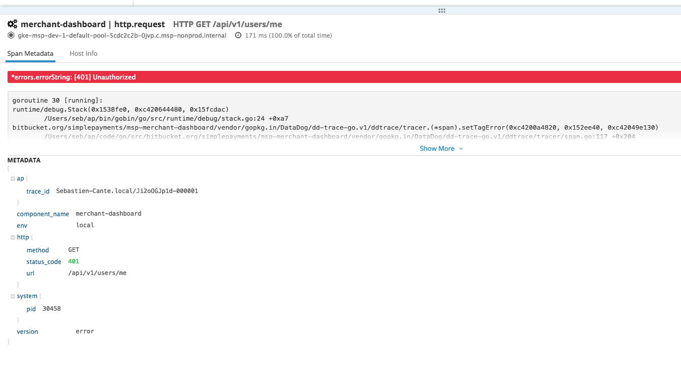Open the Host Info tab
The height and width of the screenshot is (367, 681).
pos(84,53)
